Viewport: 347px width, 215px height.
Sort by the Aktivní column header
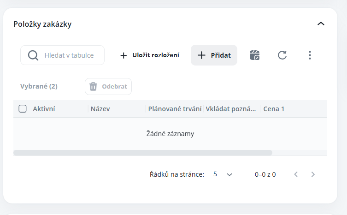pyautogui.click(x=44, y=109)
